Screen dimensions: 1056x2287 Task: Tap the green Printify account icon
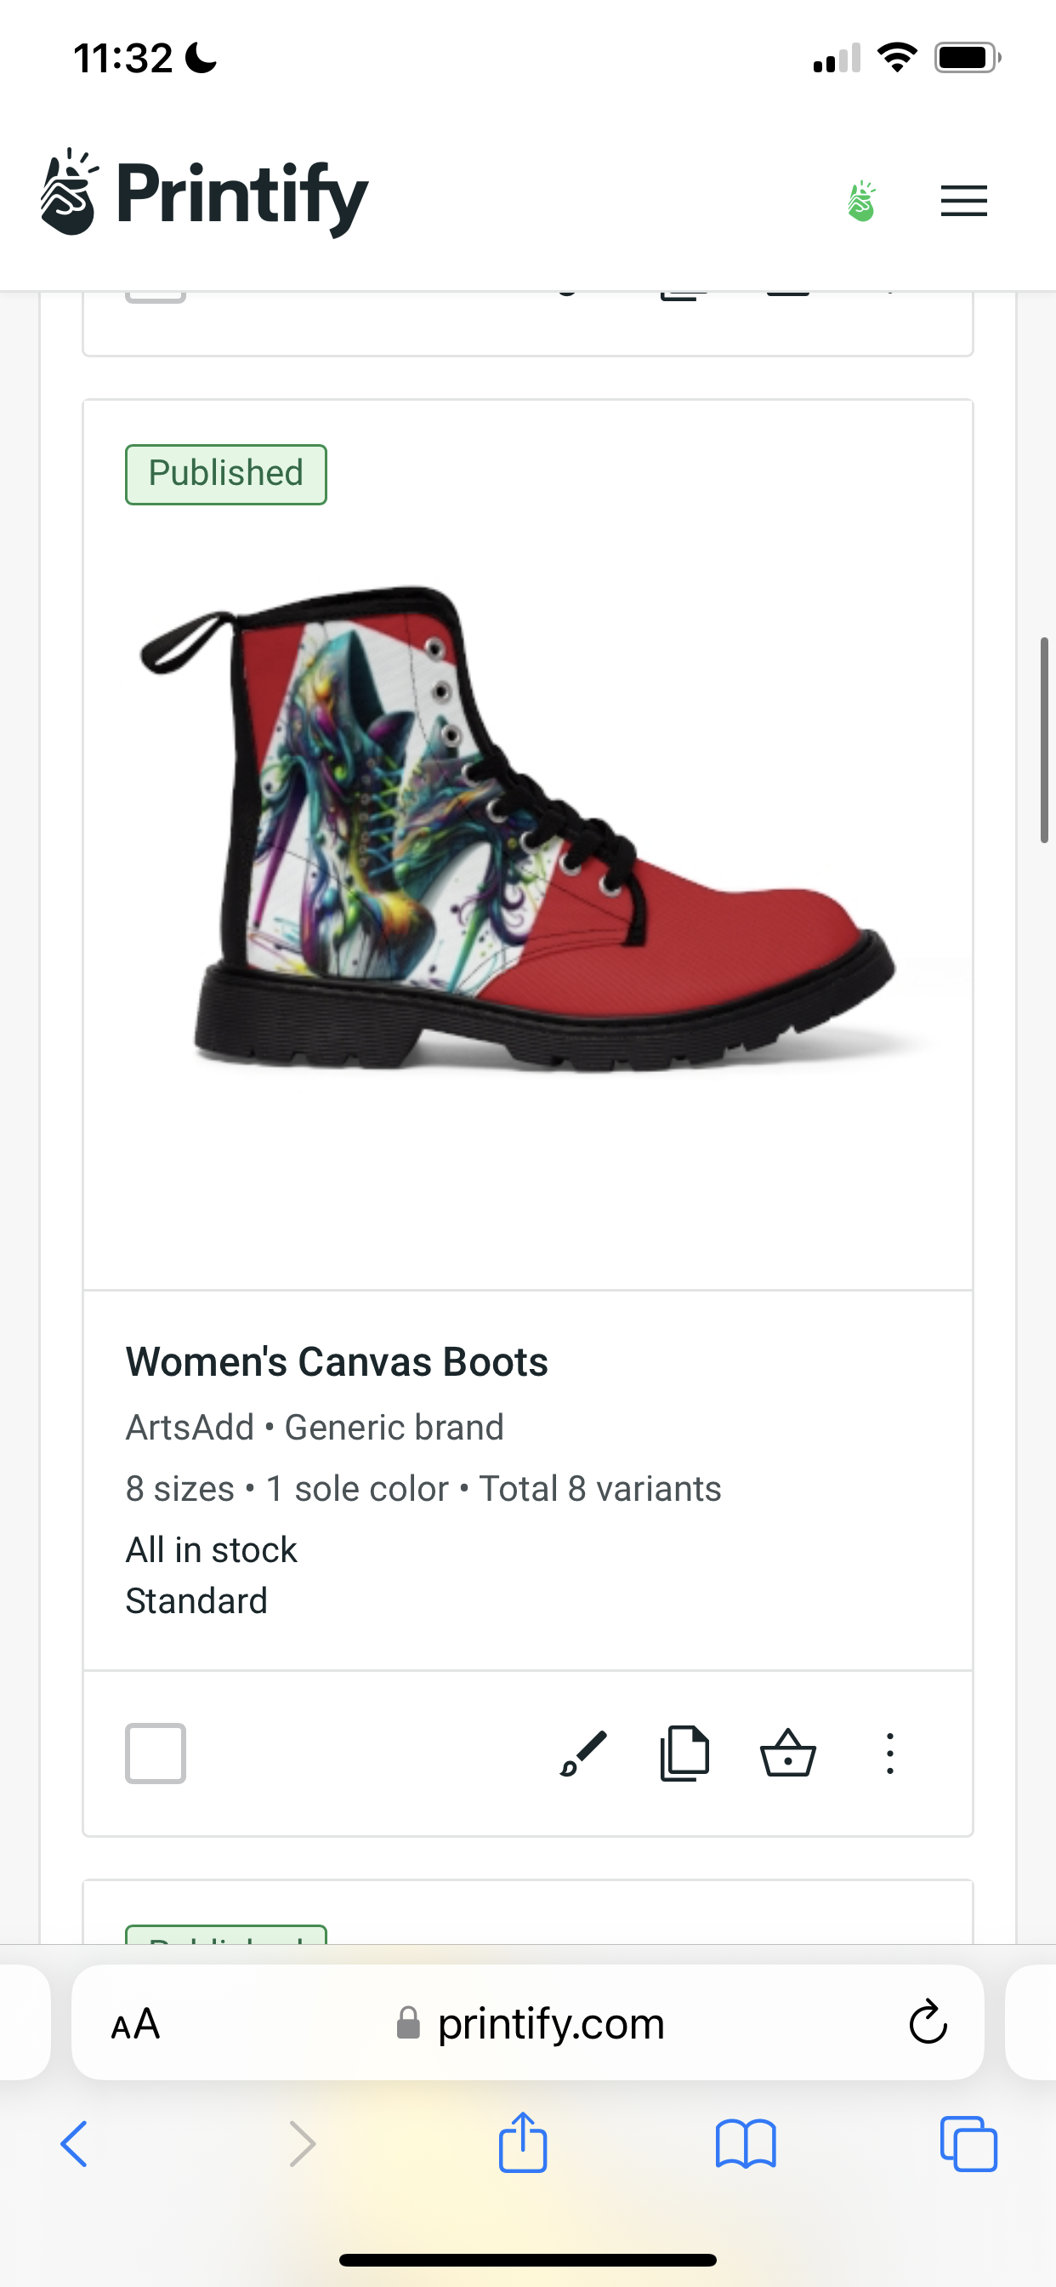[x=861, y=201]
